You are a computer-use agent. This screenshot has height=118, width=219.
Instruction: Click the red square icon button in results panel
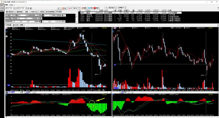[96, 8]
